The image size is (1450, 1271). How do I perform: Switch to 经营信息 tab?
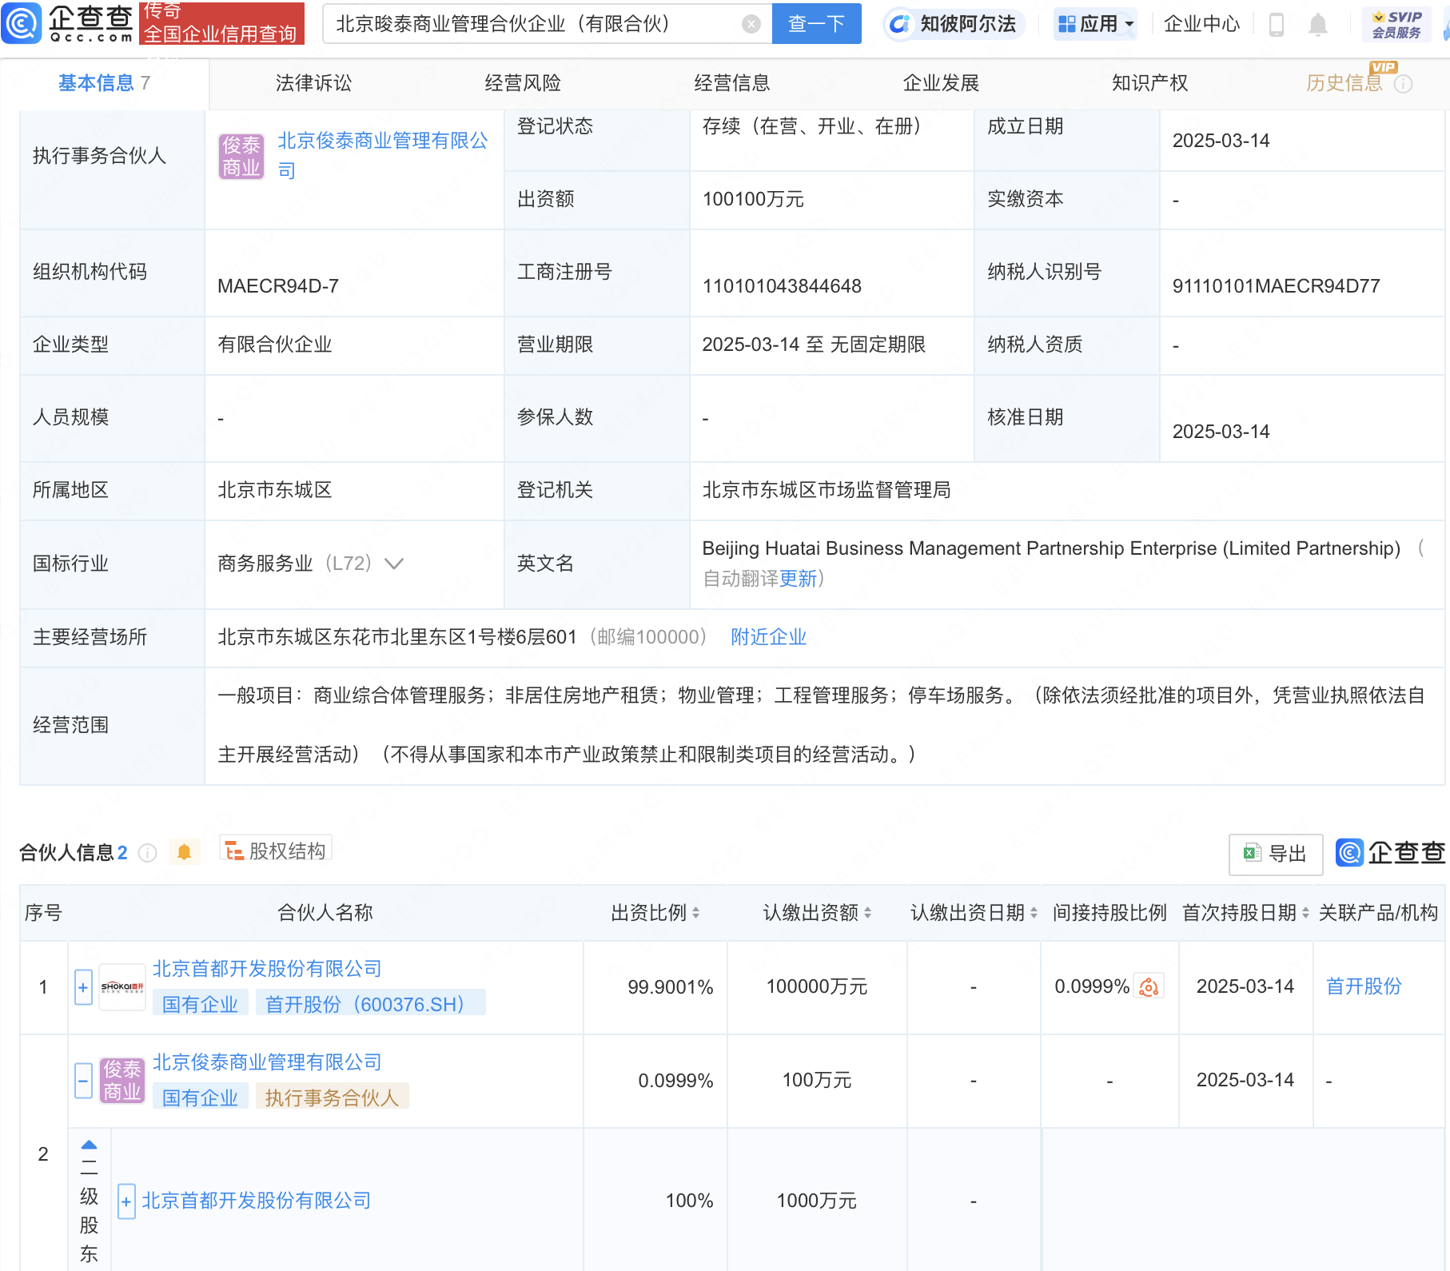point(732,83)
